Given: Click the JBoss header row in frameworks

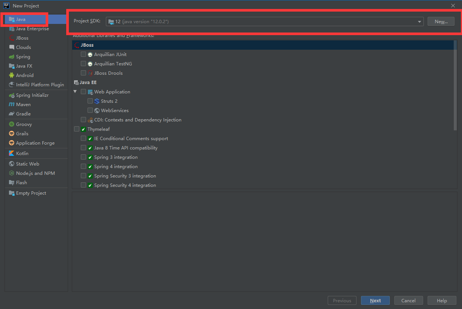Looking at the screenshot, I should (263, 45).
